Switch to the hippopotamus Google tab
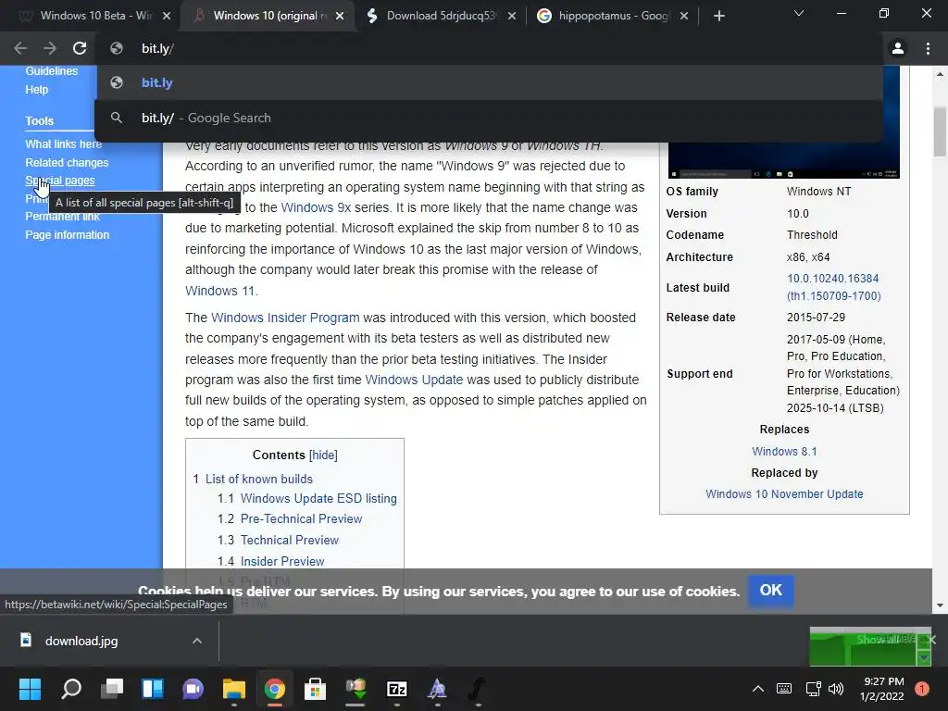This screenshot has width=948, height=711. coord(612,17)
